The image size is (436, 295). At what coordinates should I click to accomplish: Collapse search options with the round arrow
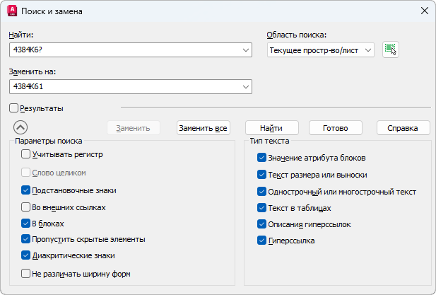point(20,128)
